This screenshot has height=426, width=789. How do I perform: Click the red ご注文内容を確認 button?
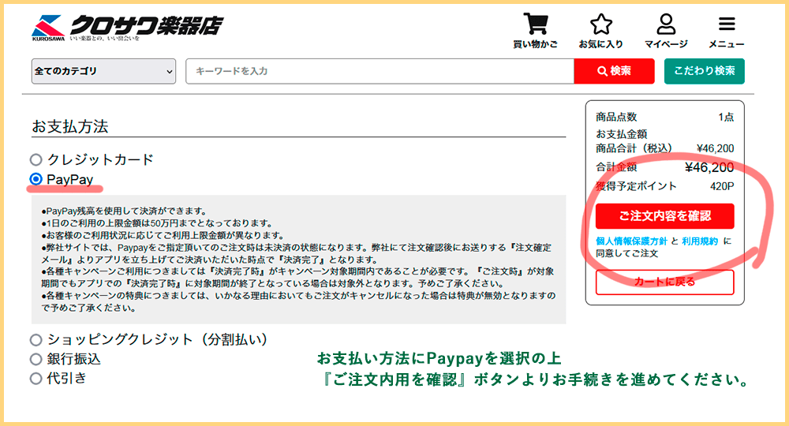pos(664,216)
